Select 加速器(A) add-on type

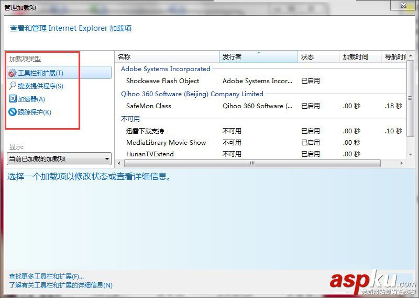[x=31, y=99]
